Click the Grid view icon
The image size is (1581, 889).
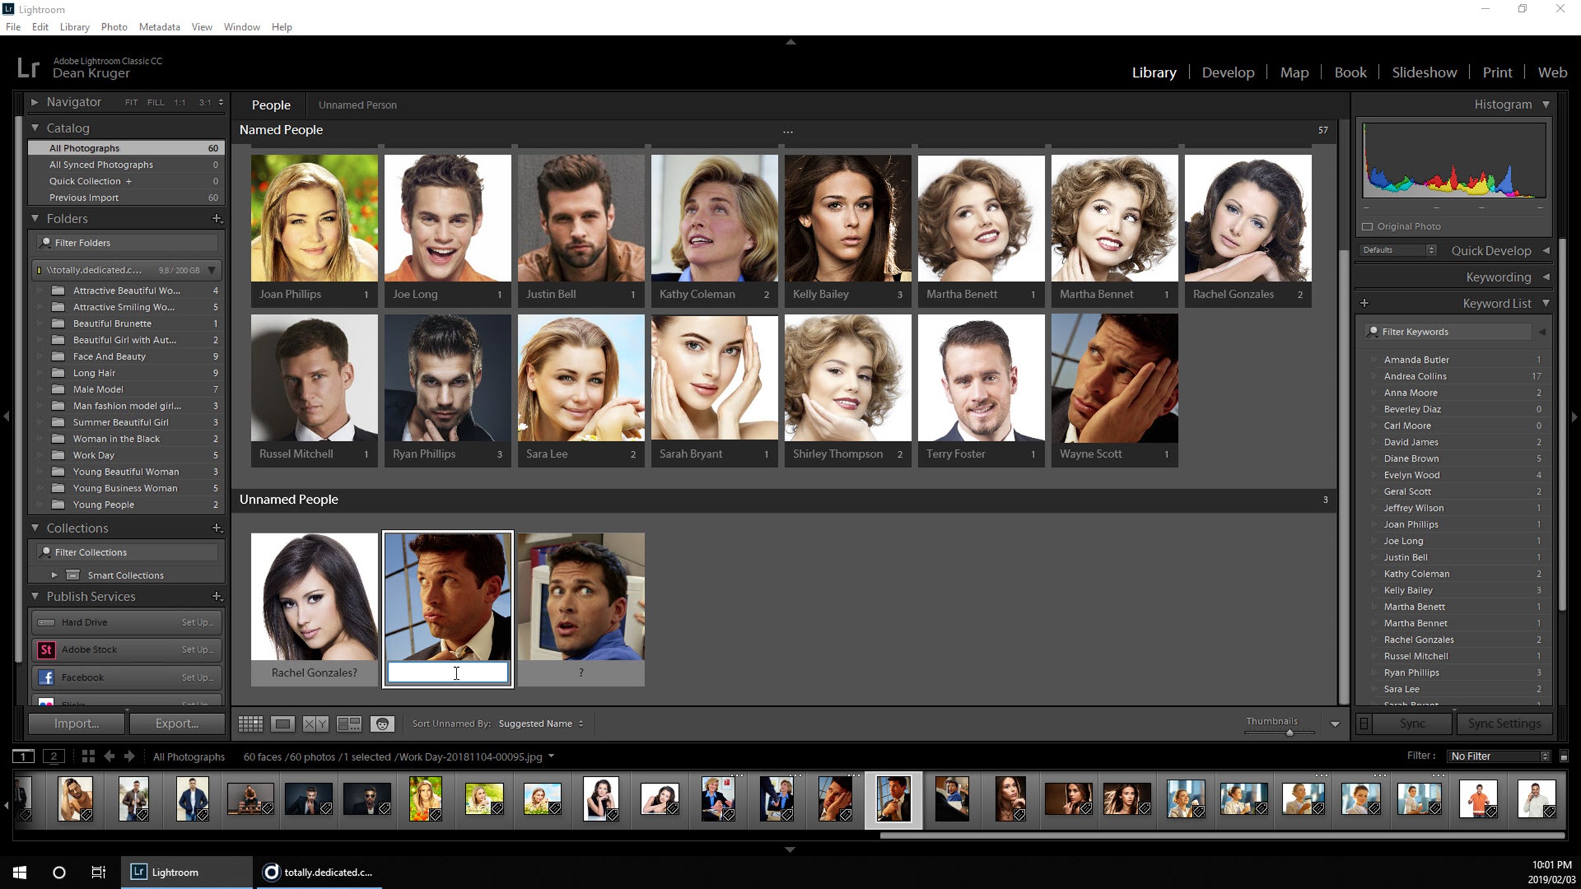tap(251, 723)
